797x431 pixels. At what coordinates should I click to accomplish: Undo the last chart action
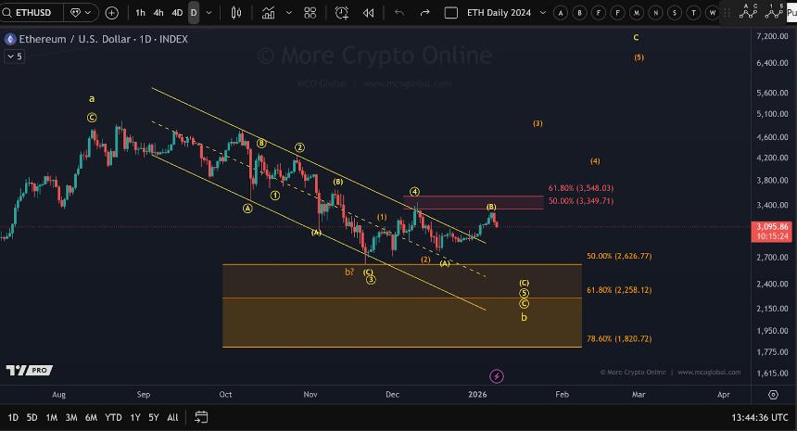(x=399, y=13)
